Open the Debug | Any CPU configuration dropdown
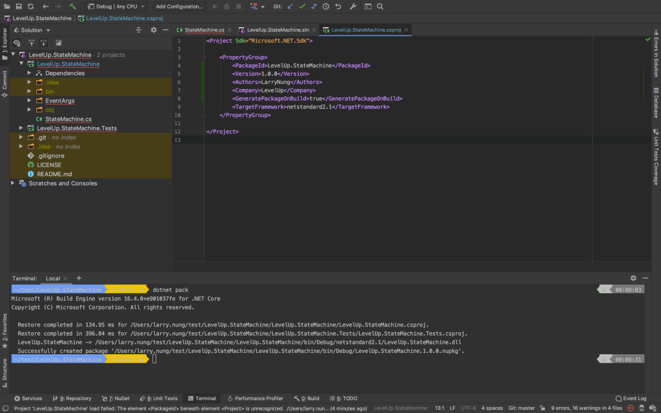661x413 pixels. [x=116, y=6]
